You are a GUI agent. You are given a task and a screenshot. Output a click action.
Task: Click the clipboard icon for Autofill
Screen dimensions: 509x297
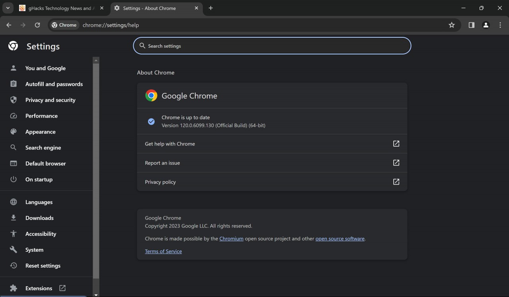(x=14, y=84)
